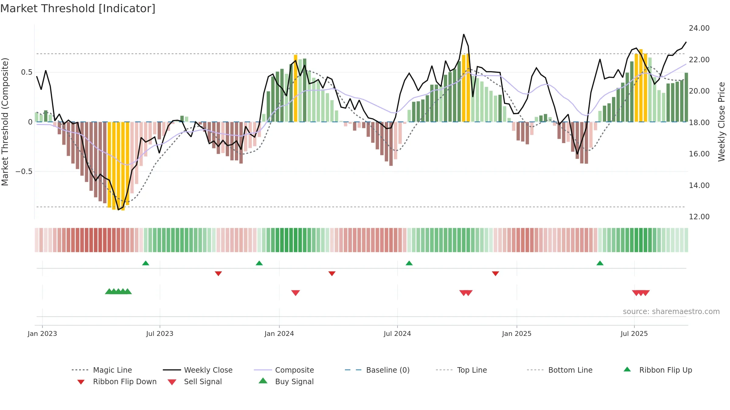Toggle the Composite legend entry
This screenshot has width=730, height=410.
tap(284, 370)
